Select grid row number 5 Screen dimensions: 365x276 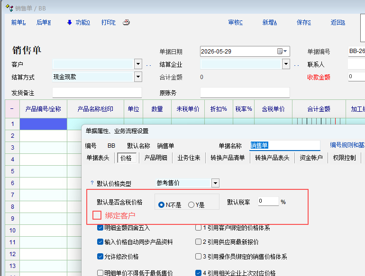point(13,171)
